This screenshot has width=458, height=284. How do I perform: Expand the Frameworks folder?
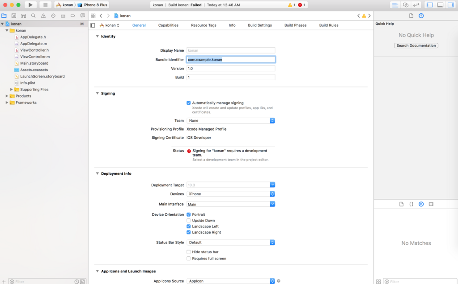7,103
